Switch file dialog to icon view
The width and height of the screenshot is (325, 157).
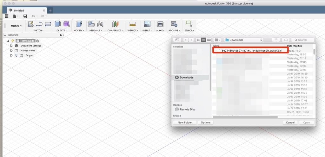pos(198,40)
